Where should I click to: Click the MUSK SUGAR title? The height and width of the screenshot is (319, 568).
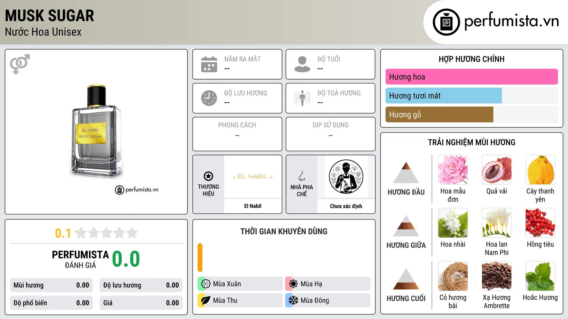(x=50, y=16)
